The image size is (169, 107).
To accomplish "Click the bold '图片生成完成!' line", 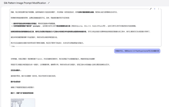I will tap(15, 82).
